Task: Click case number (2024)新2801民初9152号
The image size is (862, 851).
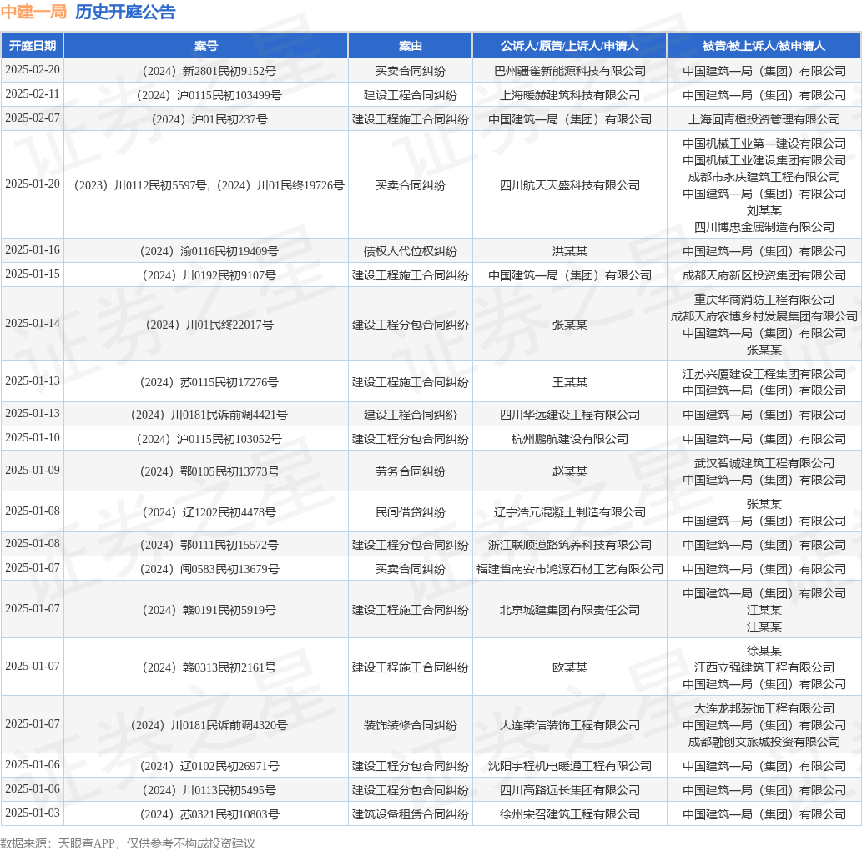Action: (x=209, y=71)
